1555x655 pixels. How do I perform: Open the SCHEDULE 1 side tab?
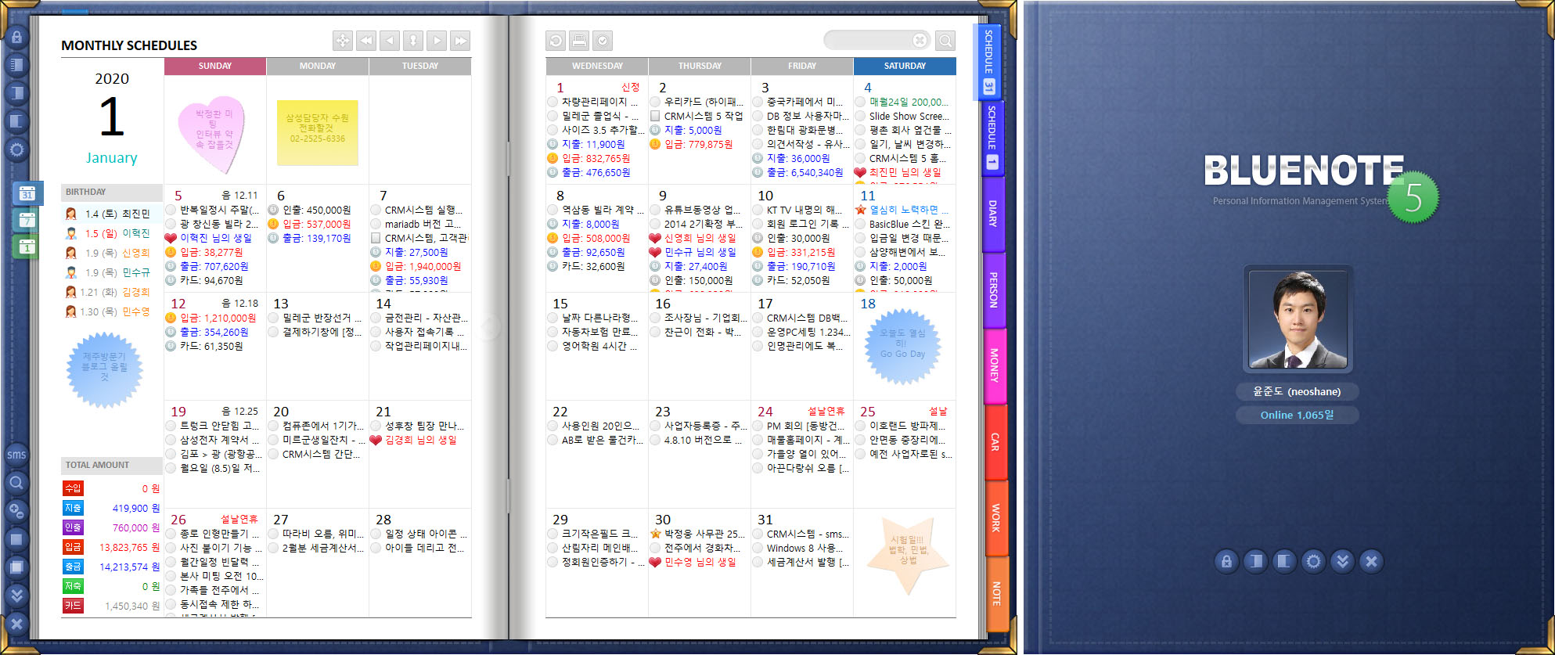click(992, 138)
